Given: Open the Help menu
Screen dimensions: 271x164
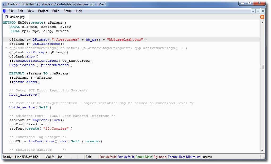Looking at the screenshot, I should point(79,11).
